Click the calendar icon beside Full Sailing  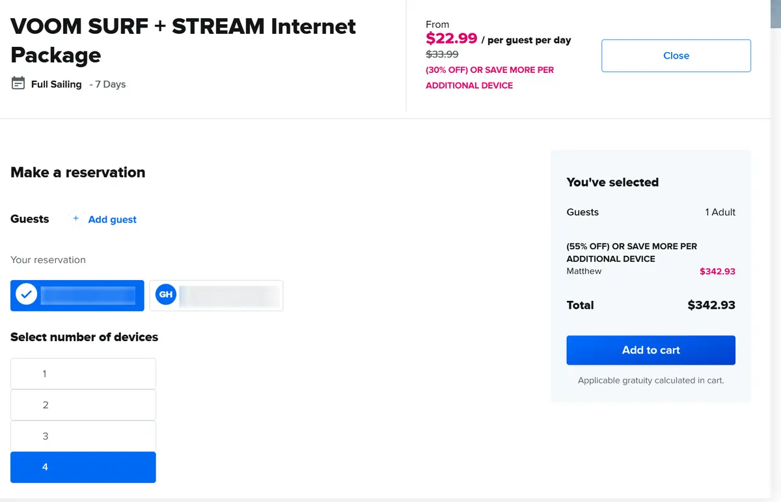tap(18, 83)
